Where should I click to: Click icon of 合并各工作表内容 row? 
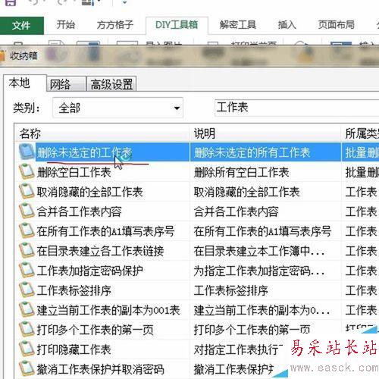point(27,211)
